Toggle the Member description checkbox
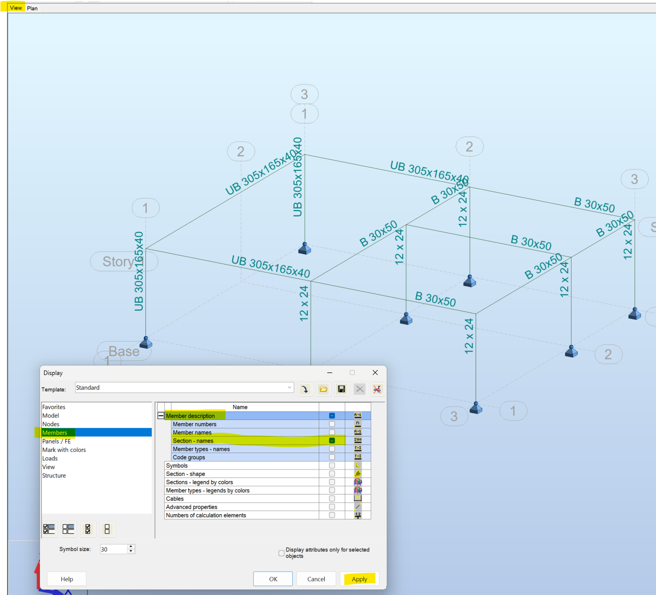 pyautogui.click(x=332, y=416)
